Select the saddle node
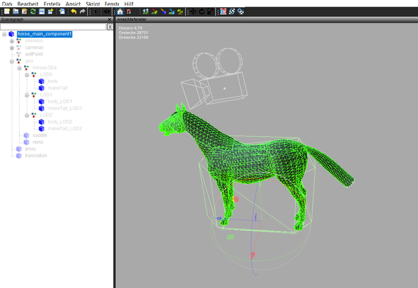The width and height of the screenshot is (418, 288). click(40, 136)
